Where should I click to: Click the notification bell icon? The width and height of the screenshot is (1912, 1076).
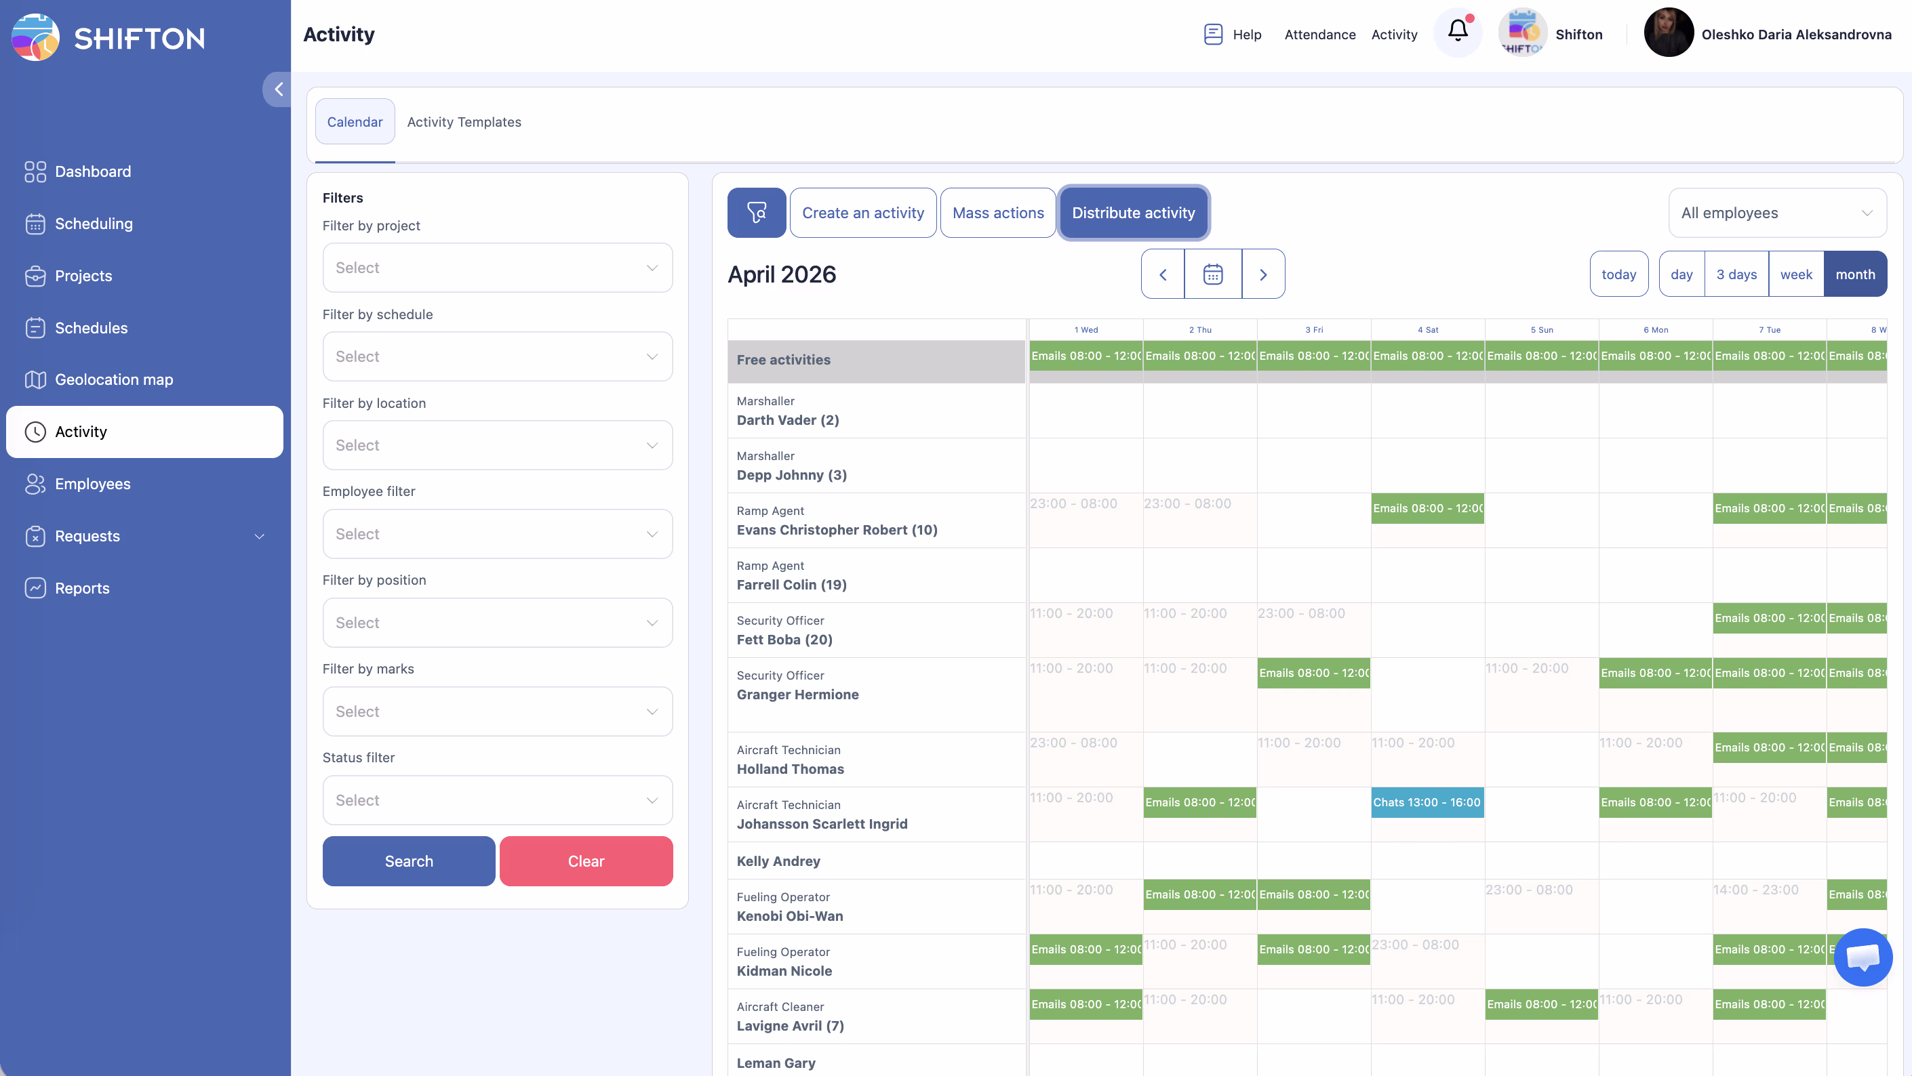[x=1457, y=31]
